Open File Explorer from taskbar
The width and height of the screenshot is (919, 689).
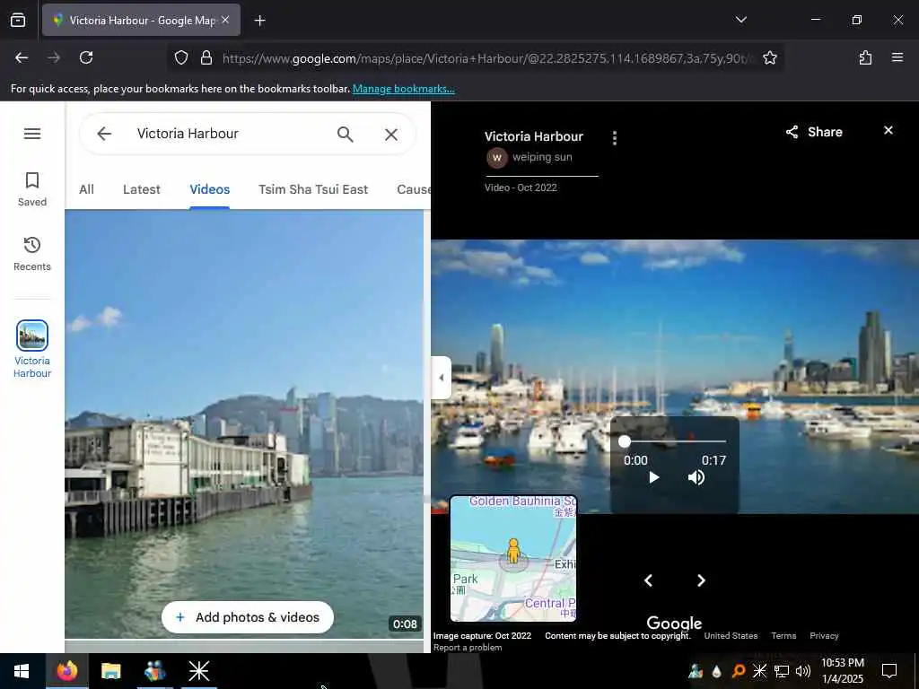[x=110, y=671]
